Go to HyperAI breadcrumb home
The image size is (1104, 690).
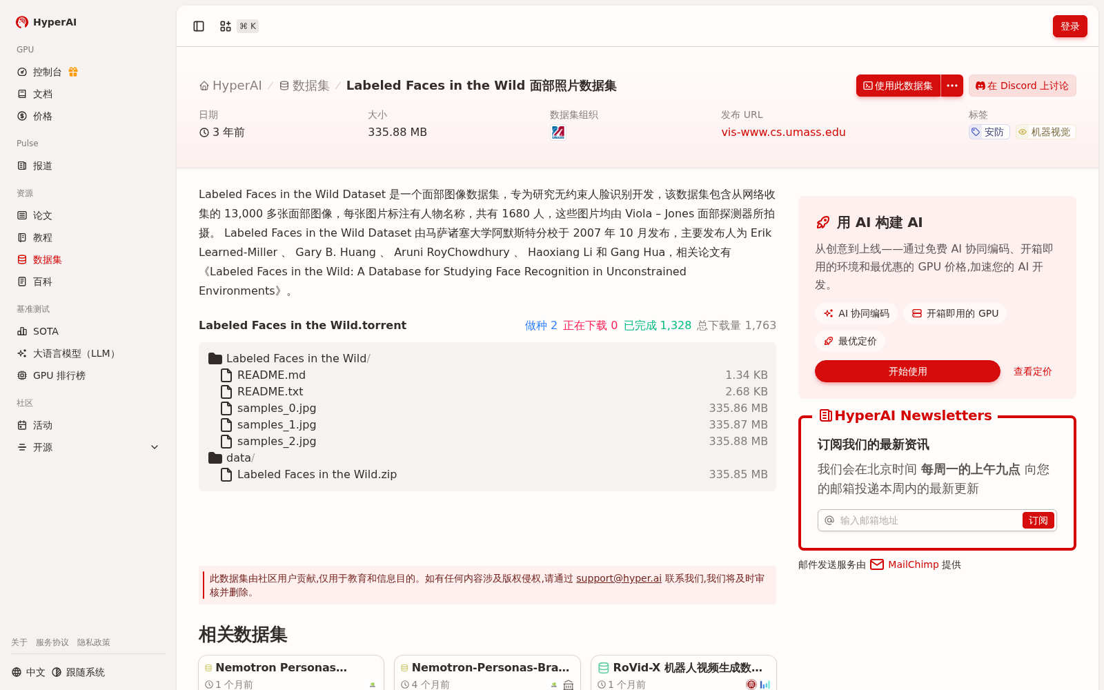pyautogui.click(x=230, y=86)
